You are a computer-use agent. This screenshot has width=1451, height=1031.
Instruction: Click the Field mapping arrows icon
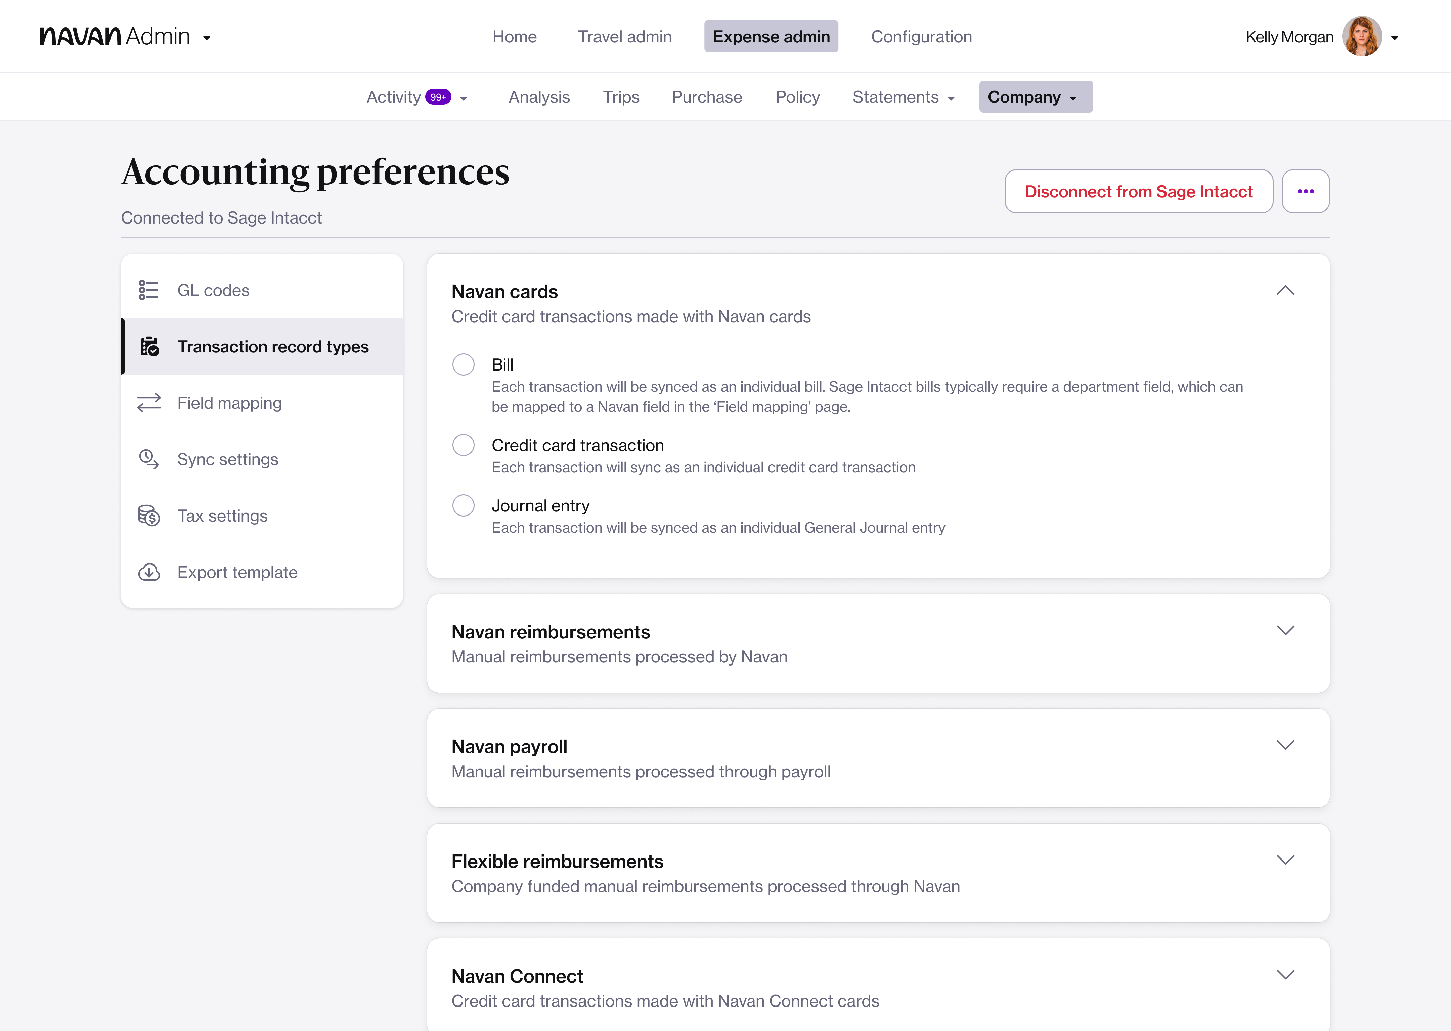(x=149, y=403)
